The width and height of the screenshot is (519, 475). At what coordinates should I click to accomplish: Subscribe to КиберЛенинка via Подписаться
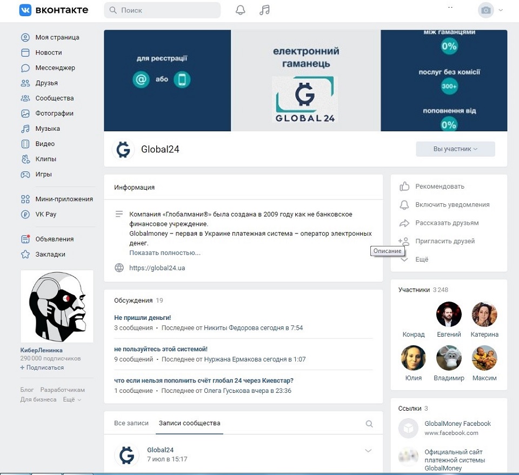[x=44, y=367]
